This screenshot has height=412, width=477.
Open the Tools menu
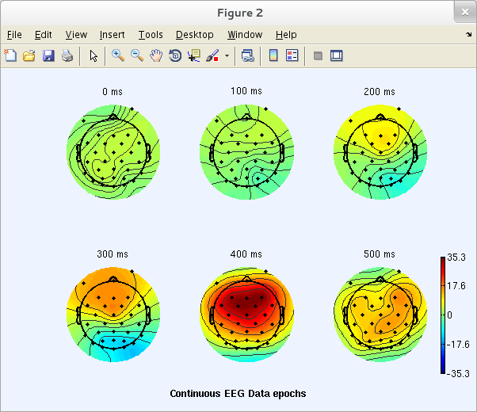pos(151,35)
